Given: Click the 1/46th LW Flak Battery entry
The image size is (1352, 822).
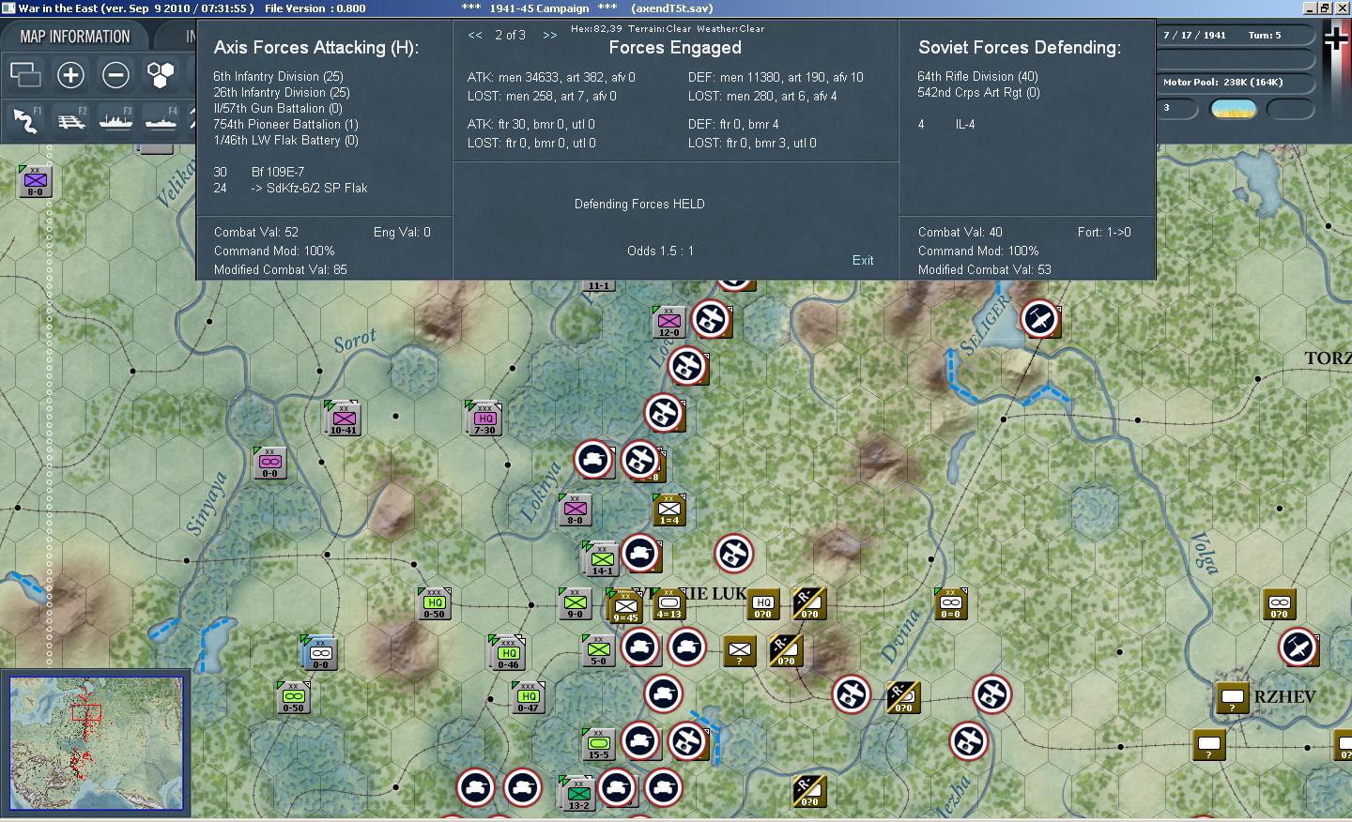Looking at the screenshot, I should click(x=285, y=140).
